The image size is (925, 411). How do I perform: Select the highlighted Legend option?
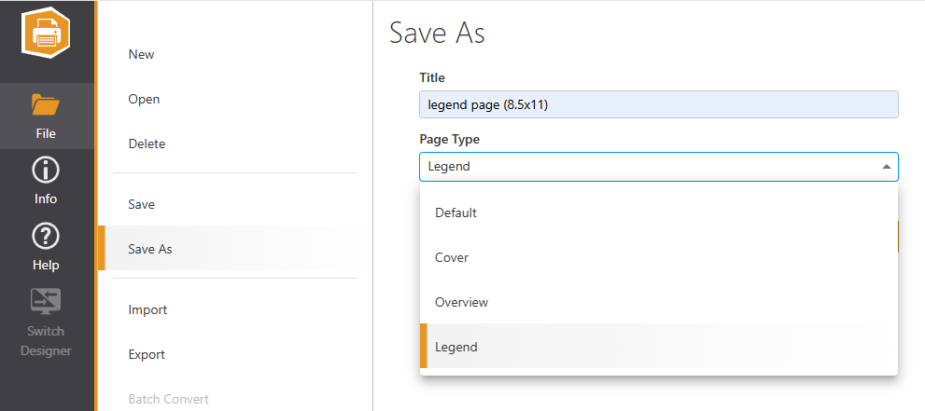pos(658,347)
